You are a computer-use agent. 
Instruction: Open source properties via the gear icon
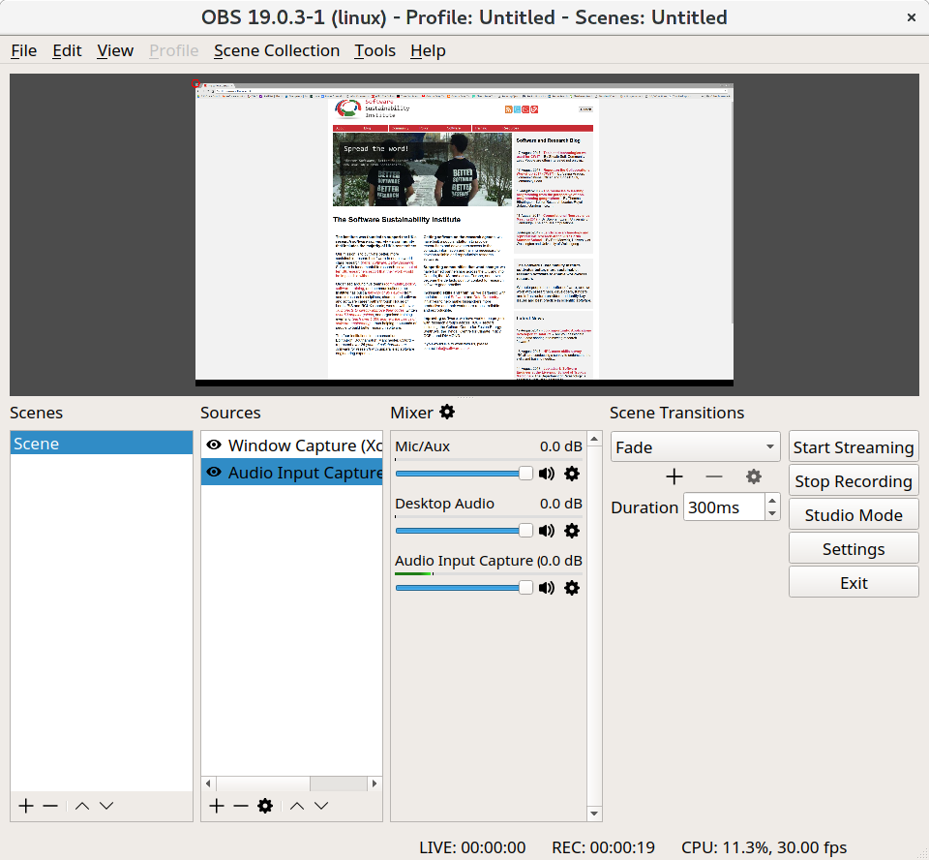click(x=265, y=805)
